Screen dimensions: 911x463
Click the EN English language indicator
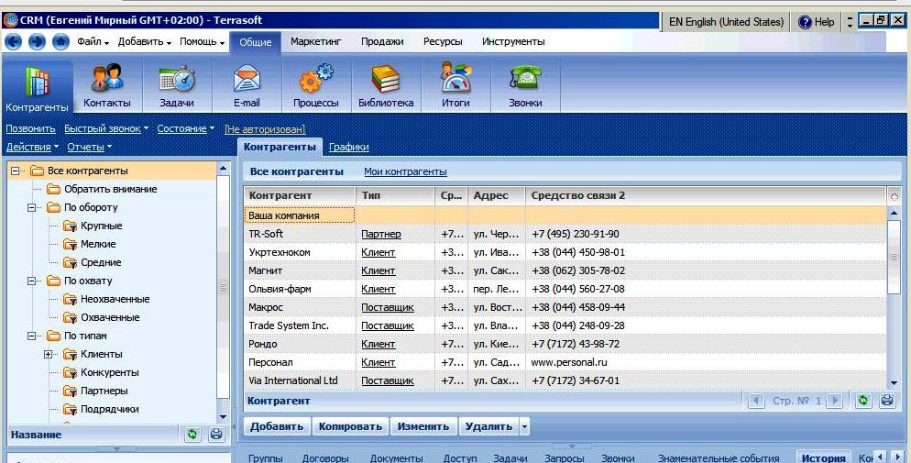click(x=726, y=23)
